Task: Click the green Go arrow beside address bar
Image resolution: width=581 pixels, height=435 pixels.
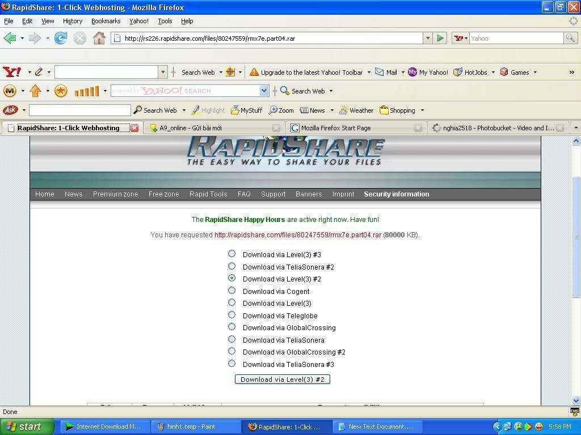Action: pos(440,38)
